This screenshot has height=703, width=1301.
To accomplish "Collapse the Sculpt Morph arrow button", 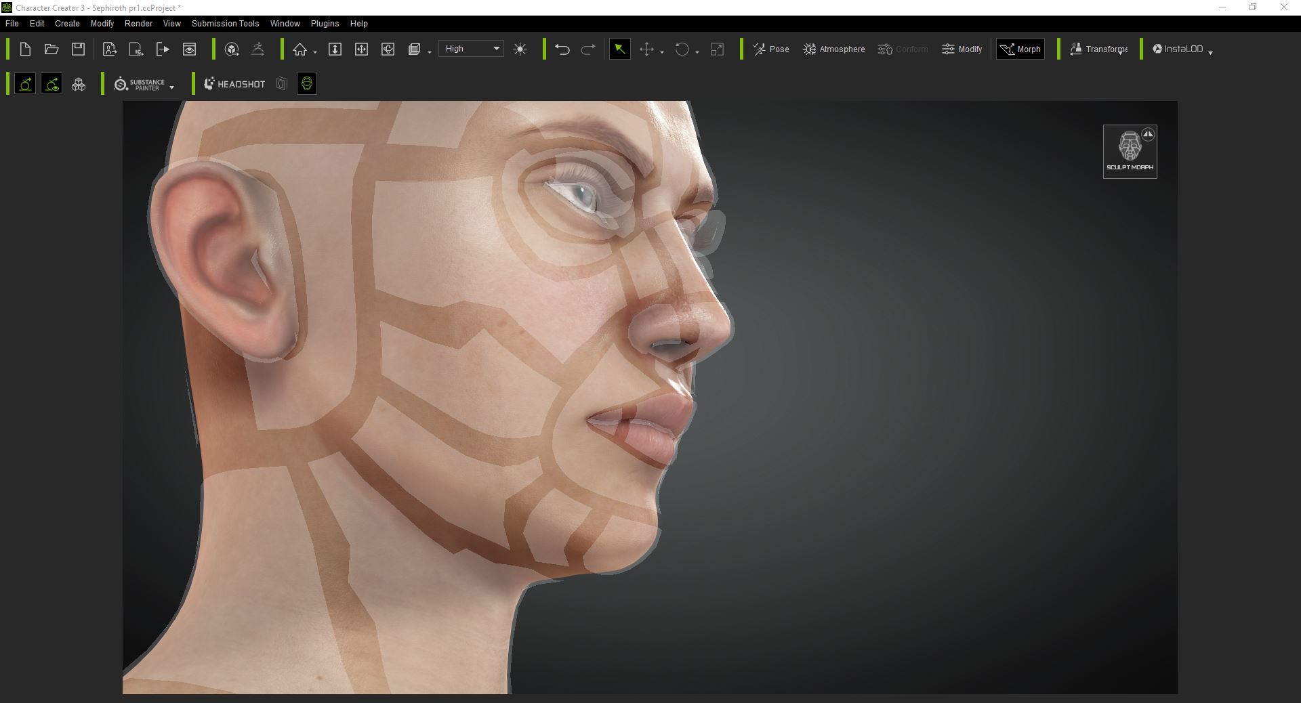I will click(1148, 134).
